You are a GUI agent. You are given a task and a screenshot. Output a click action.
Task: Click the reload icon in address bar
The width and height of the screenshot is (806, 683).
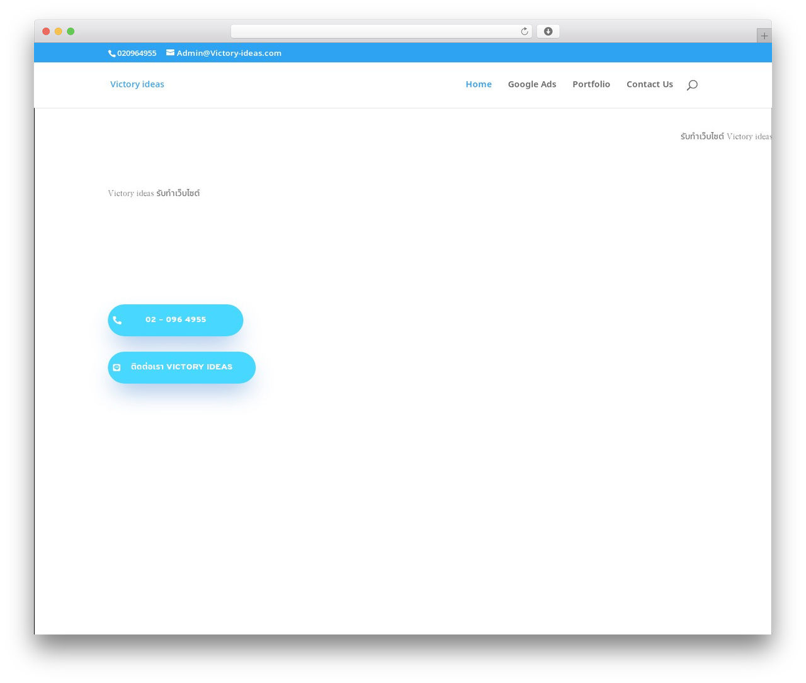tap(524, 32)
